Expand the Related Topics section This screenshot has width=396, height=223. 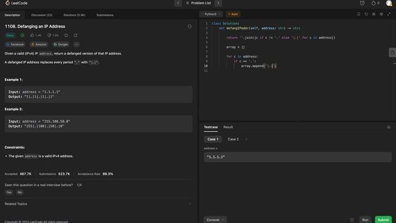point(98,204)
